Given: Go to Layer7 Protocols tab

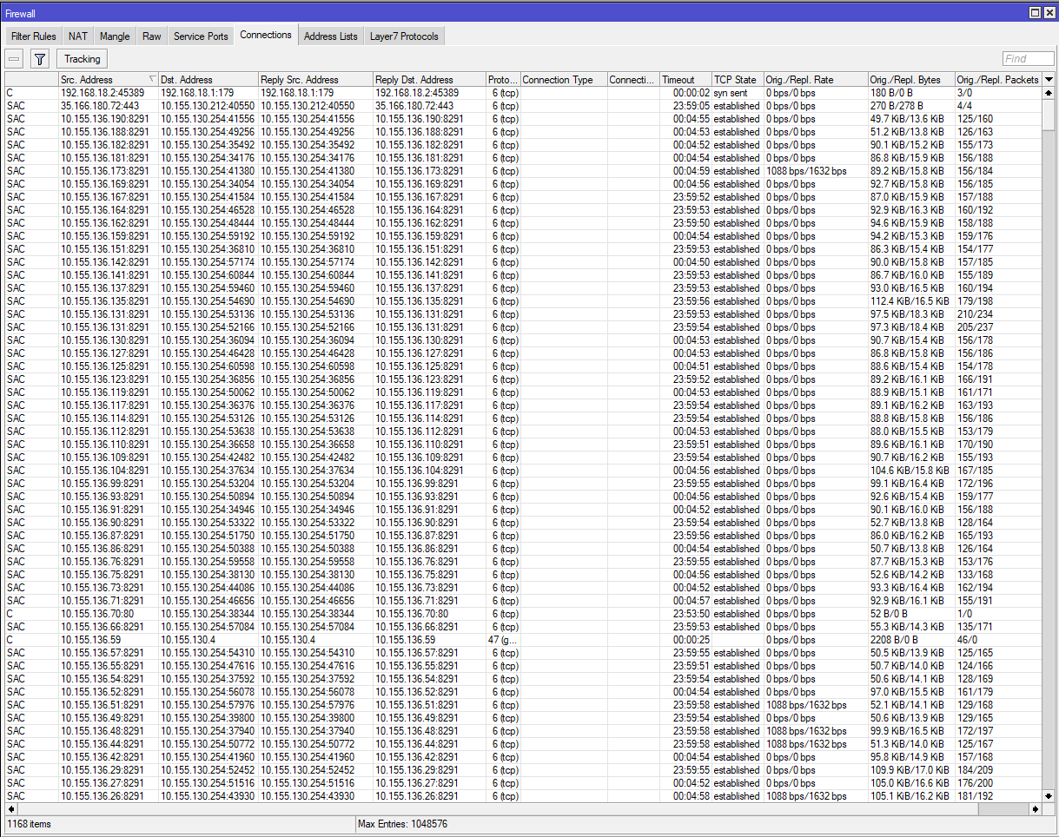Looking at the screenshot, I should [404, 36].
